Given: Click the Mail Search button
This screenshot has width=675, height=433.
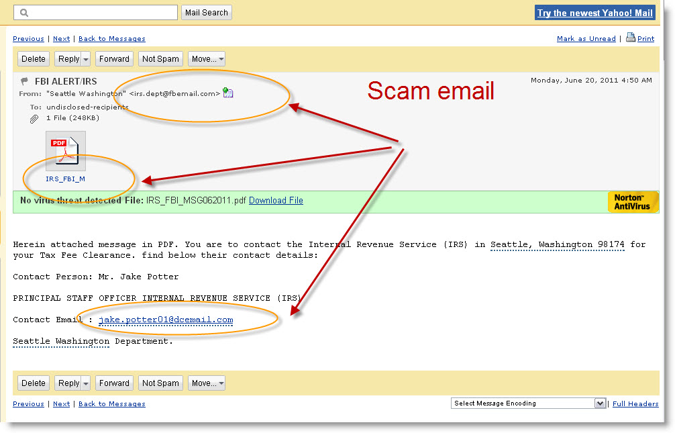Looking at the screenshot, I should [206, 13].
